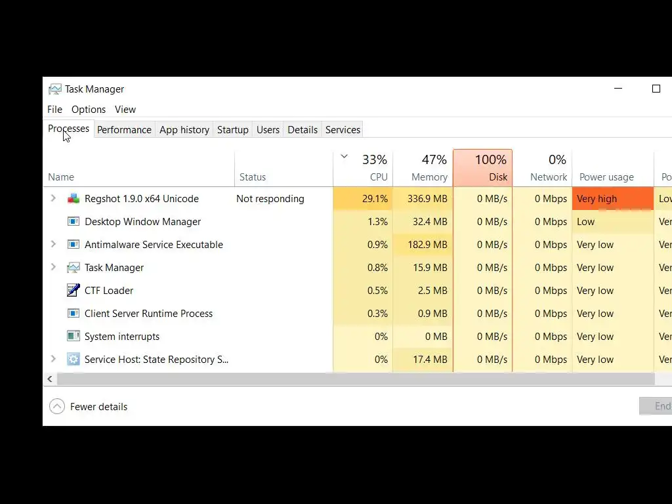Image resolution: width=672 pixels, height=504 pixels.
Task: Click the 32.4 MB memory value
Action: (x=430, y=222)
